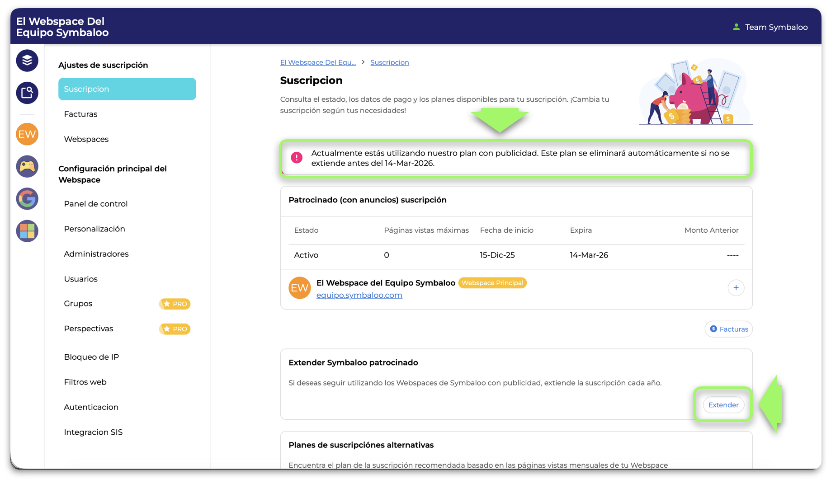Viewport: 831px width, 479px height.
Task: Click the El Webspace Del Equipo Symbaloo header title
Action: point(62,27)
